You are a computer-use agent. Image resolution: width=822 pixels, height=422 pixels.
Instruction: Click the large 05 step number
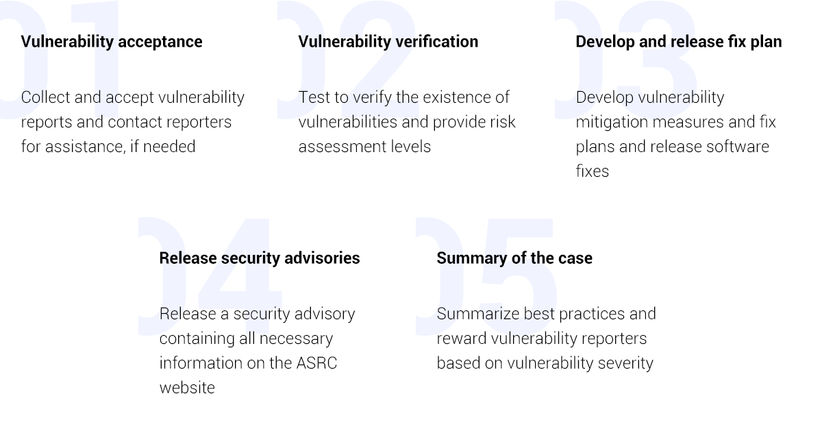pyautogui.click(x=486, y=276)
